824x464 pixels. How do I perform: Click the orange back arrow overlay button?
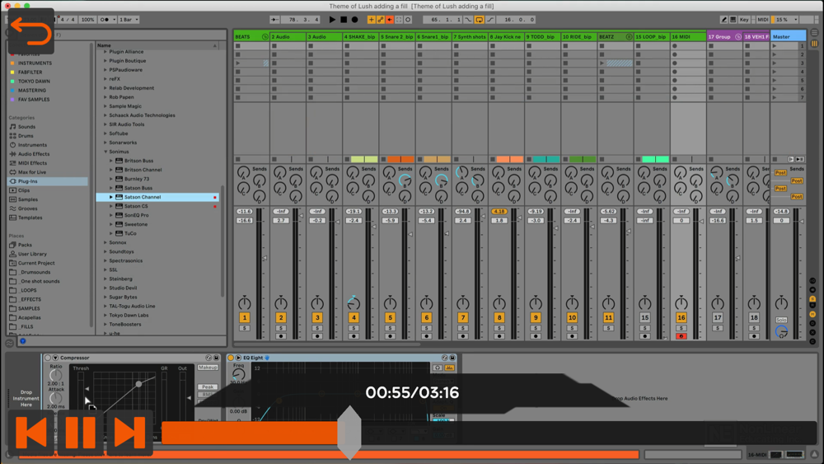[31, 31]
